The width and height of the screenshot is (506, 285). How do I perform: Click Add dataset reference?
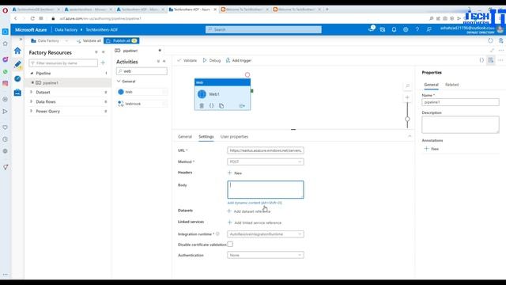coord(249,211)
